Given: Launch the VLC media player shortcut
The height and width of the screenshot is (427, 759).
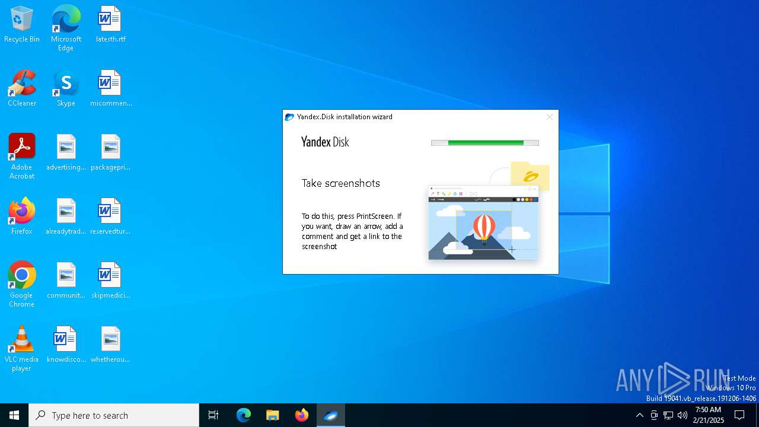Looking at the screenshot, I should tap(22, 349).
